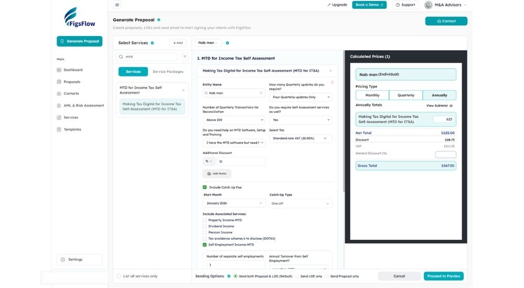Click Generate Proposal sidebar button

(80, 41)
